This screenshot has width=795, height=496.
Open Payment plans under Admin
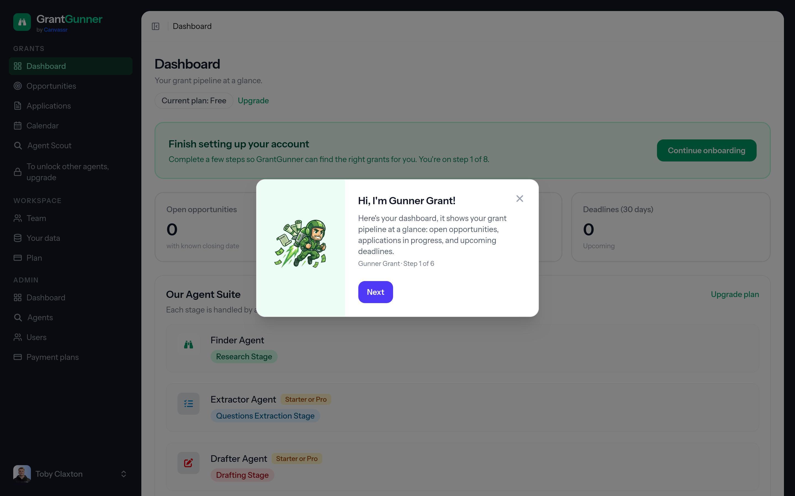pos(52,357)
